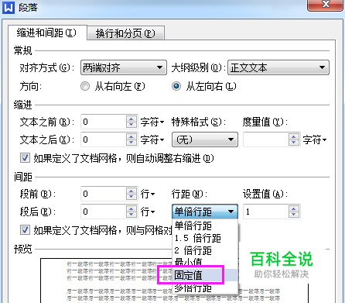The width and height of the screenshot is (345, 303).
Task: Choose 多倍行距 from the line spacing list
Action: [x=205, y=288]
